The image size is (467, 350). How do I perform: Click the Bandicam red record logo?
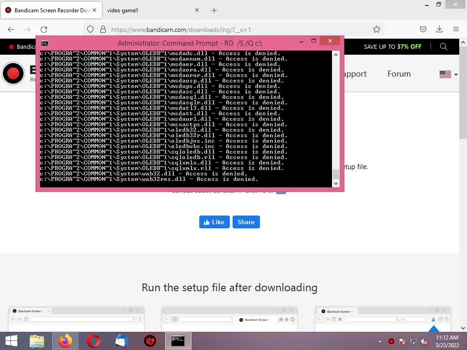[13, 73]
